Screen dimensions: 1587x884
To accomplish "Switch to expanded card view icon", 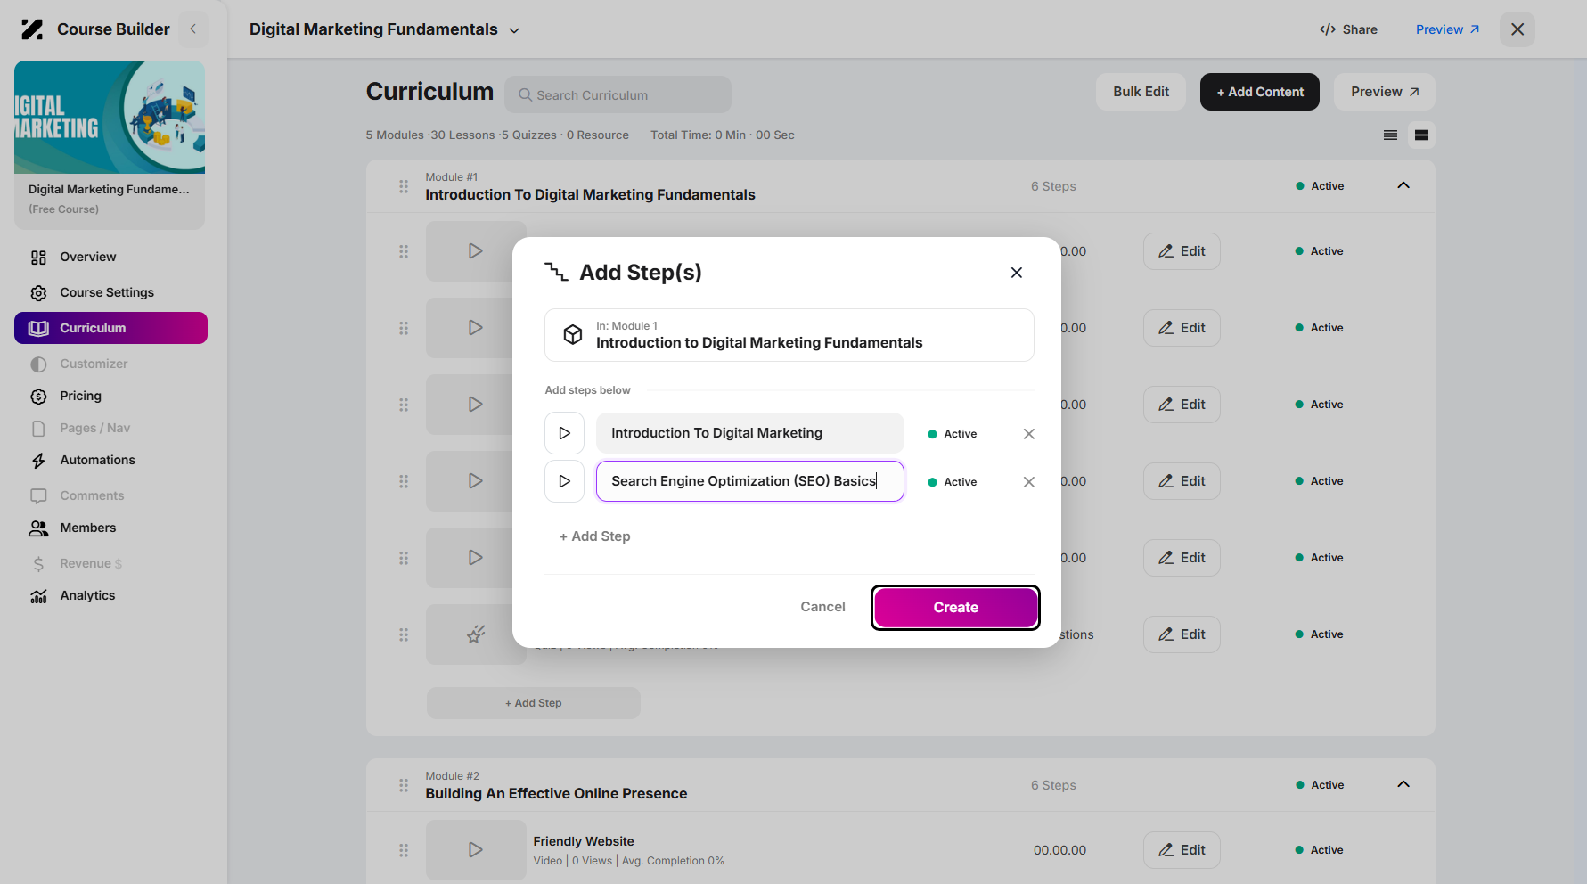I will pos(1421,135).
